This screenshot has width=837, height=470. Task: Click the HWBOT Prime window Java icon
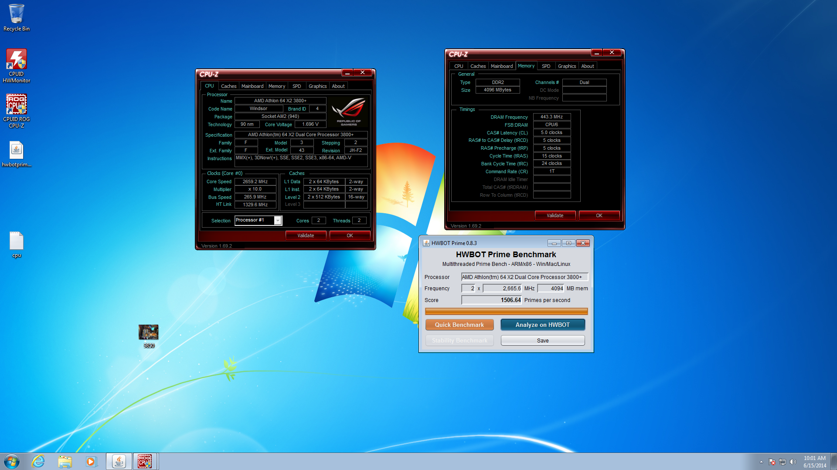[426, 243]
